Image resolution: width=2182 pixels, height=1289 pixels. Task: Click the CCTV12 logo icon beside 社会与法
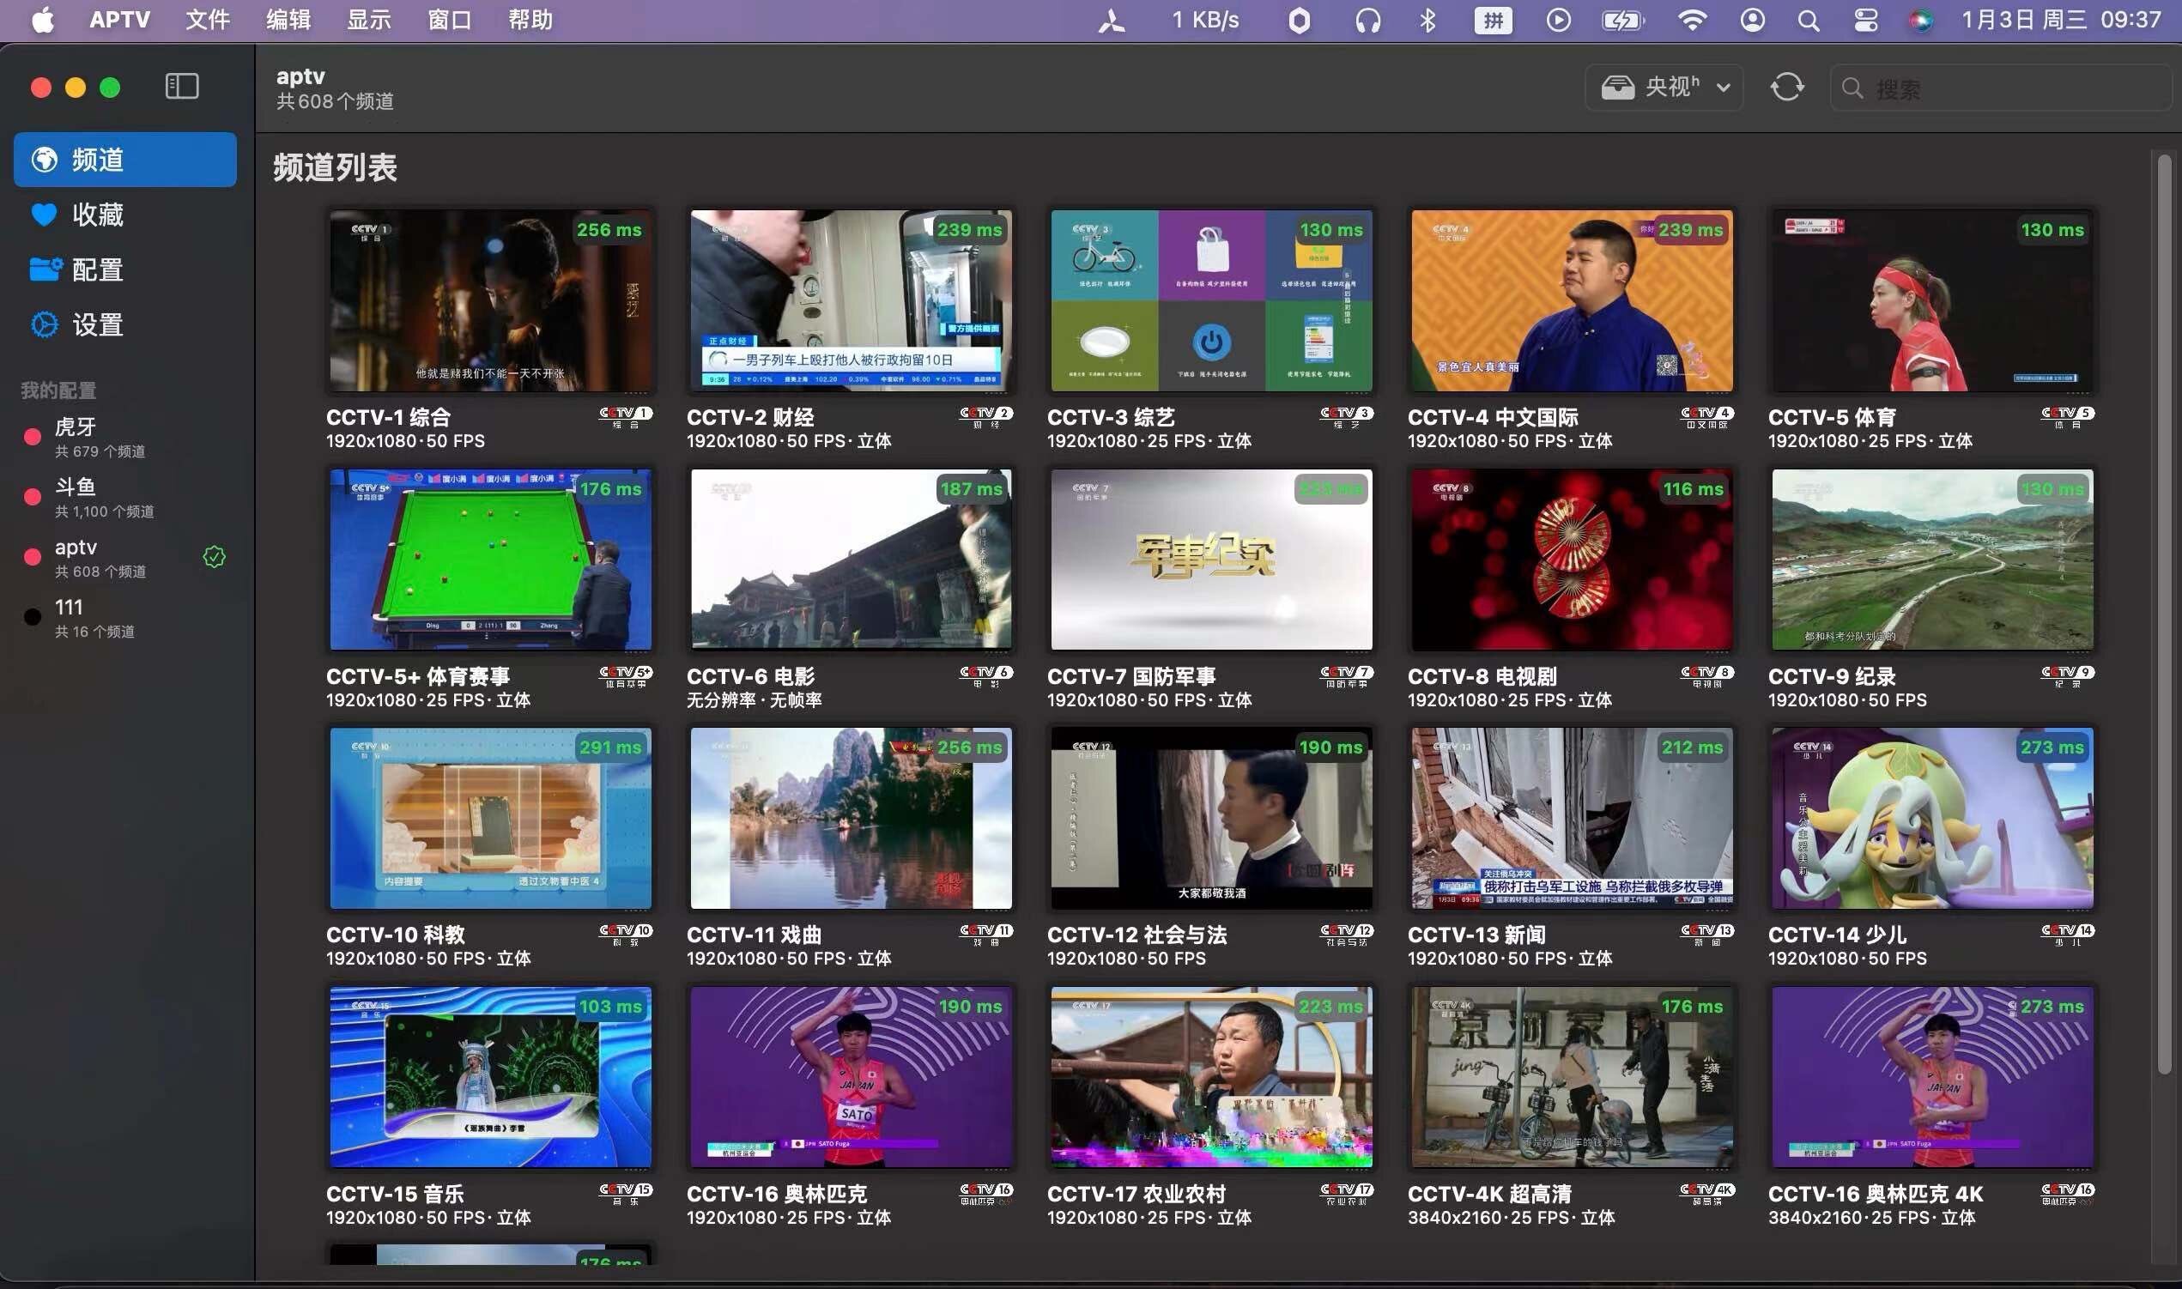pos(1347,935)
